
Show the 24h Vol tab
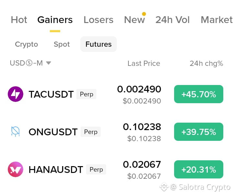pyautogui.click(x=172, y=20)
